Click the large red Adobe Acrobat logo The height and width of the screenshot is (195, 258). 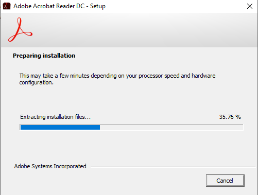point(20,30)
